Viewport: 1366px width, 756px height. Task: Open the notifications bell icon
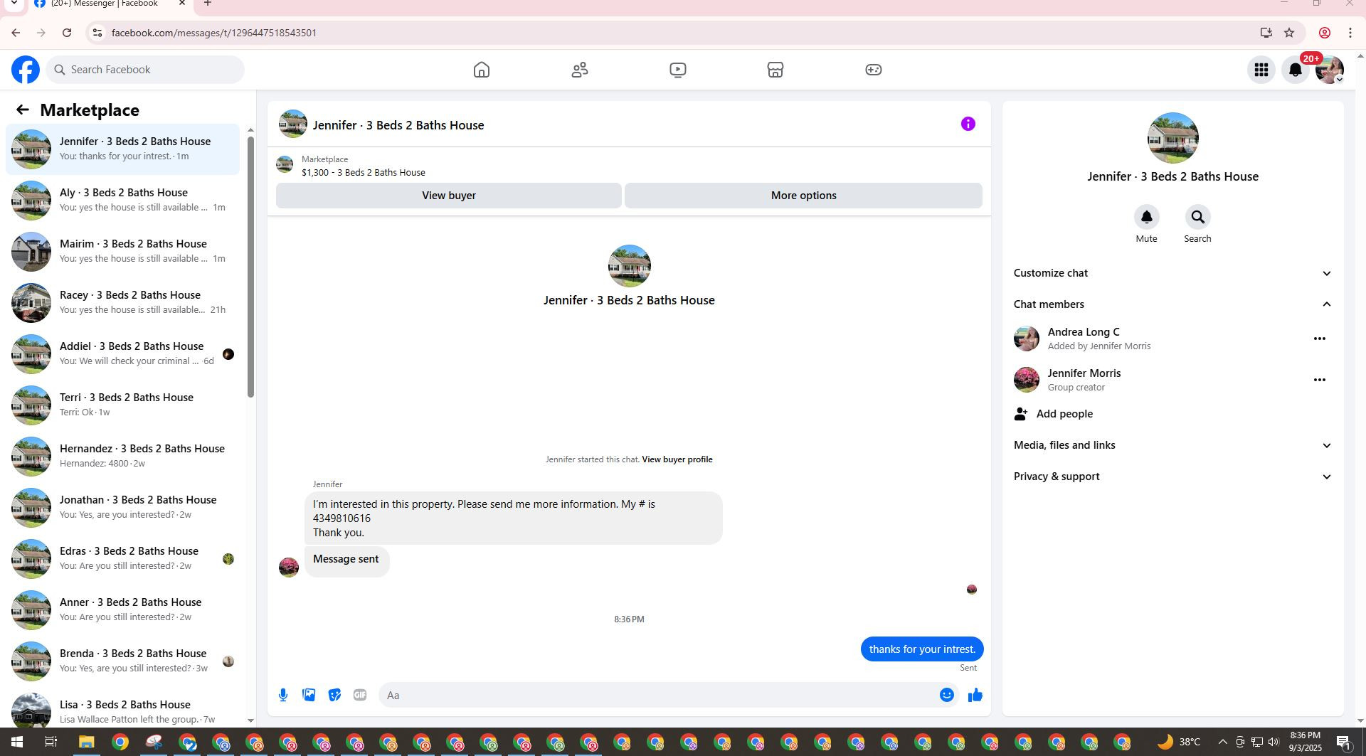(x=1296, y=70)
